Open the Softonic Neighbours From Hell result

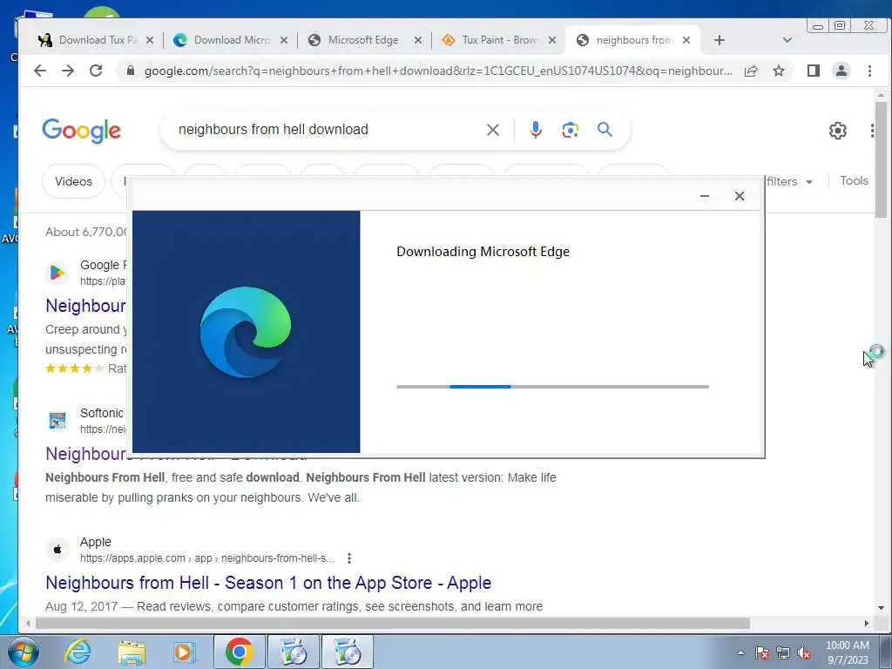tap(86, 453)
